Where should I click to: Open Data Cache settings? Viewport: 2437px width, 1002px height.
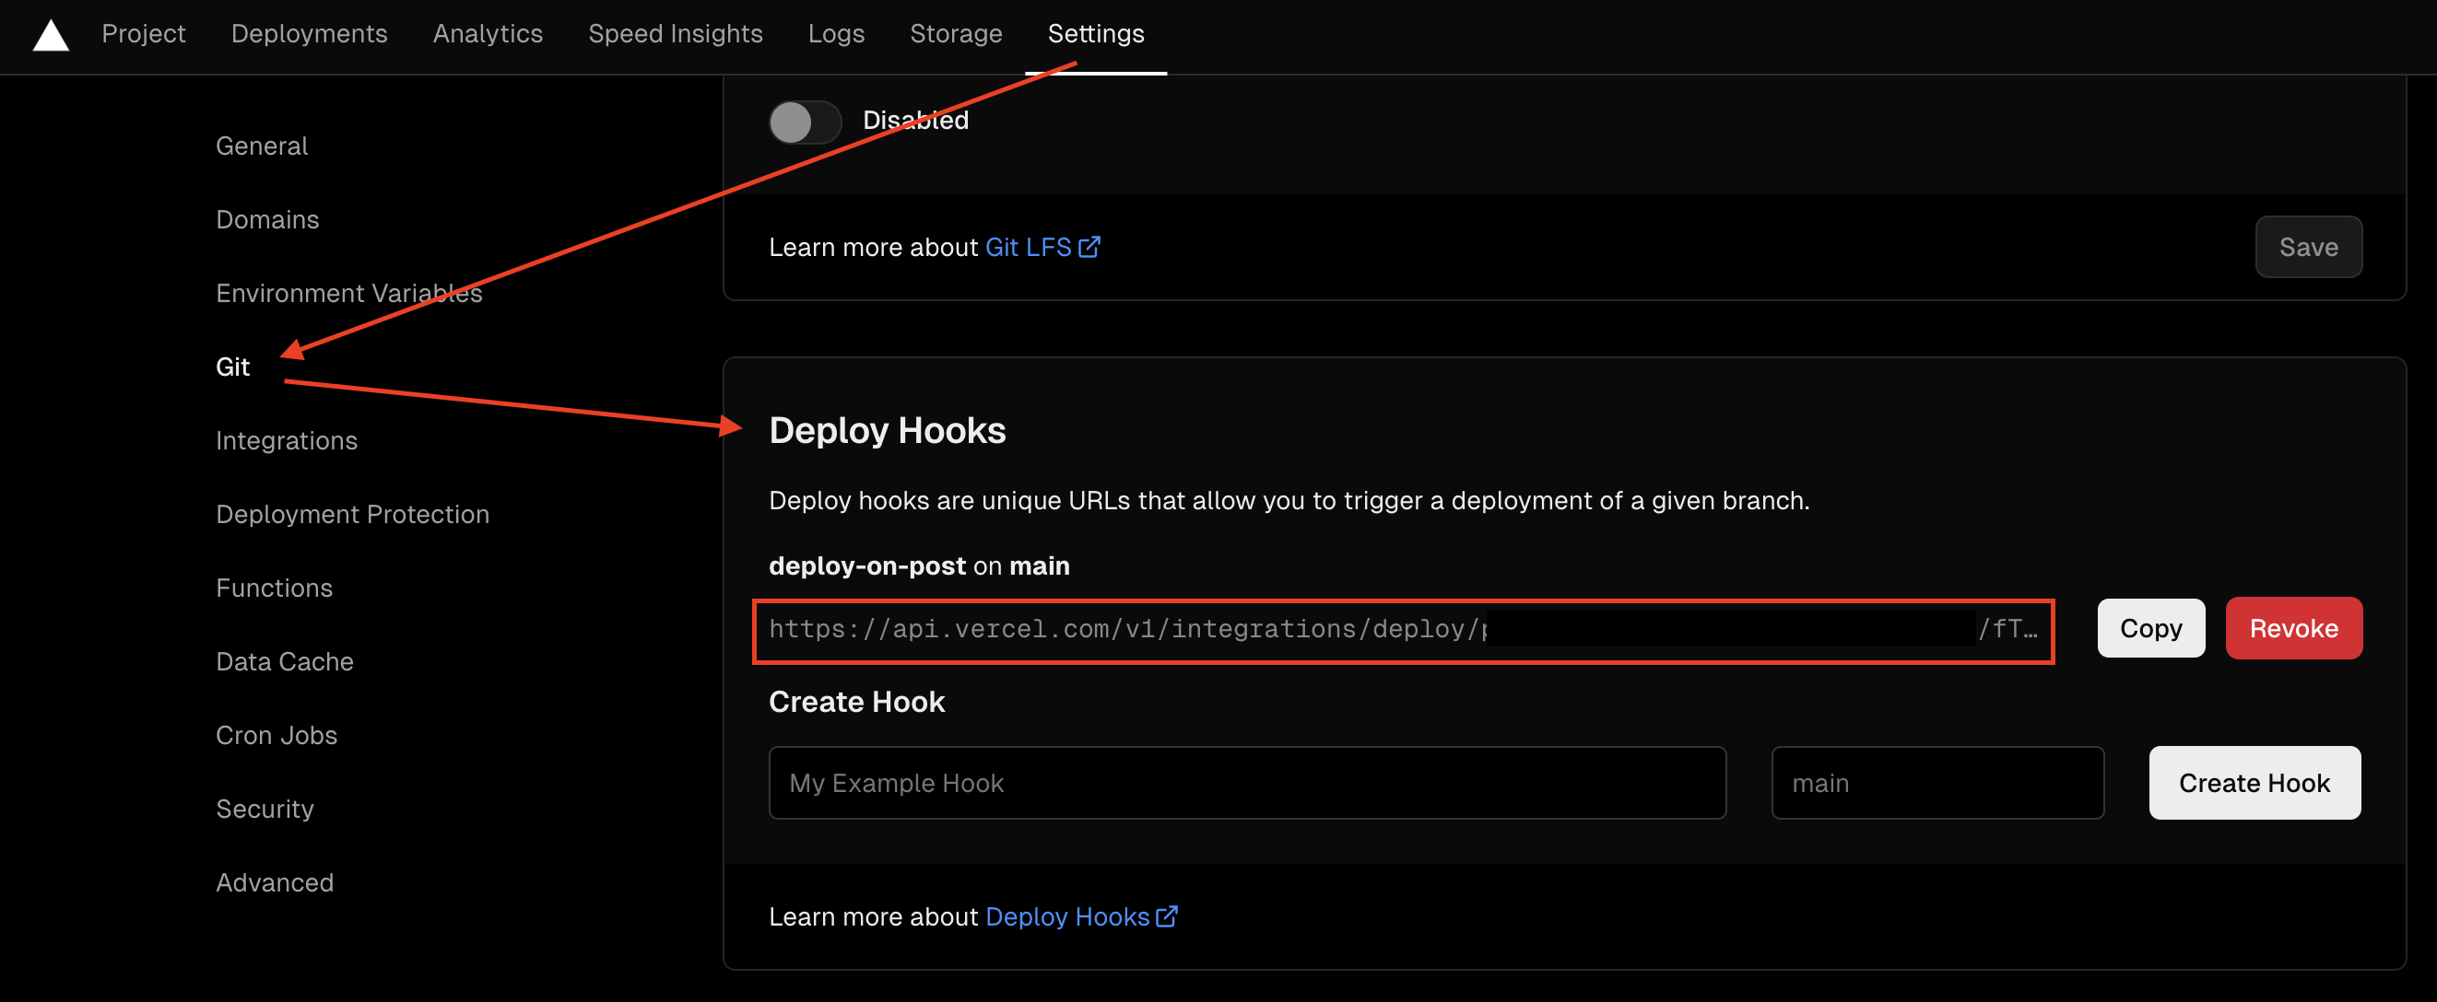pos(284,661)
